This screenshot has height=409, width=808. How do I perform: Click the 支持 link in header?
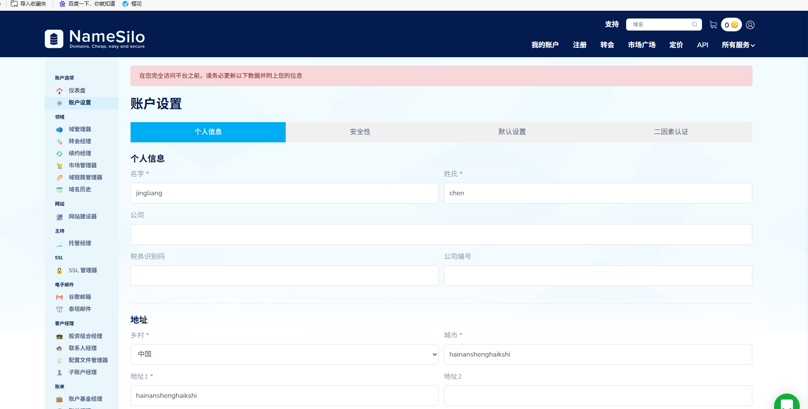point(611,25)
